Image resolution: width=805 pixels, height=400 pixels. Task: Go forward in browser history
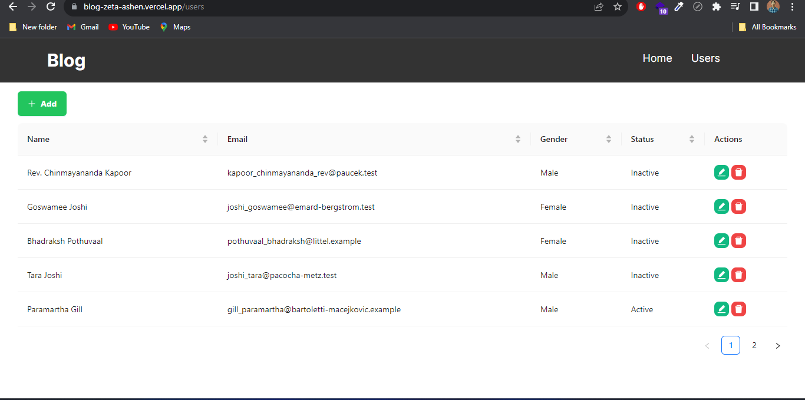[x=32, y=6]
